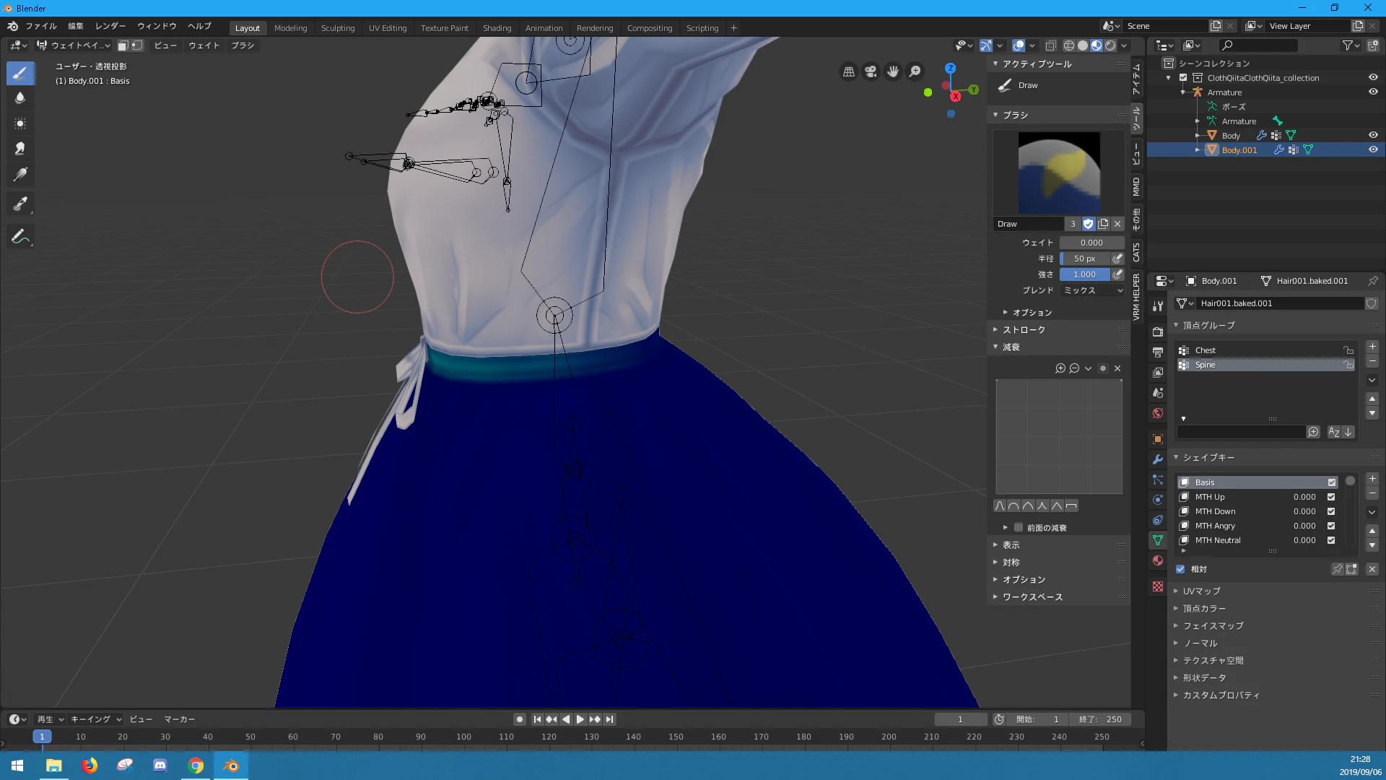Select the Chest vertex group
The width and height of the screenshot is (1386, 780).
[x=1267, y=350]
